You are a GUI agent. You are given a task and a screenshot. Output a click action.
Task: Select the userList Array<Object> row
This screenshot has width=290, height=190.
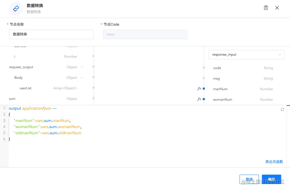point(46,88)
